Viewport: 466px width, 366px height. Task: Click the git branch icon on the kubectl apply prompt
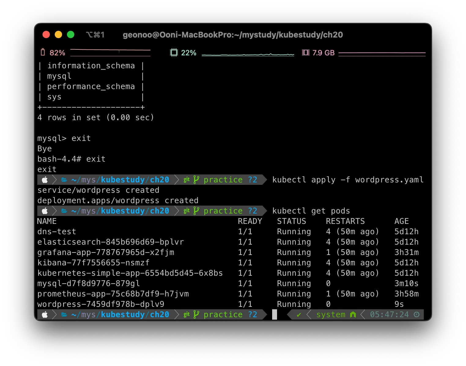point(196,180)
